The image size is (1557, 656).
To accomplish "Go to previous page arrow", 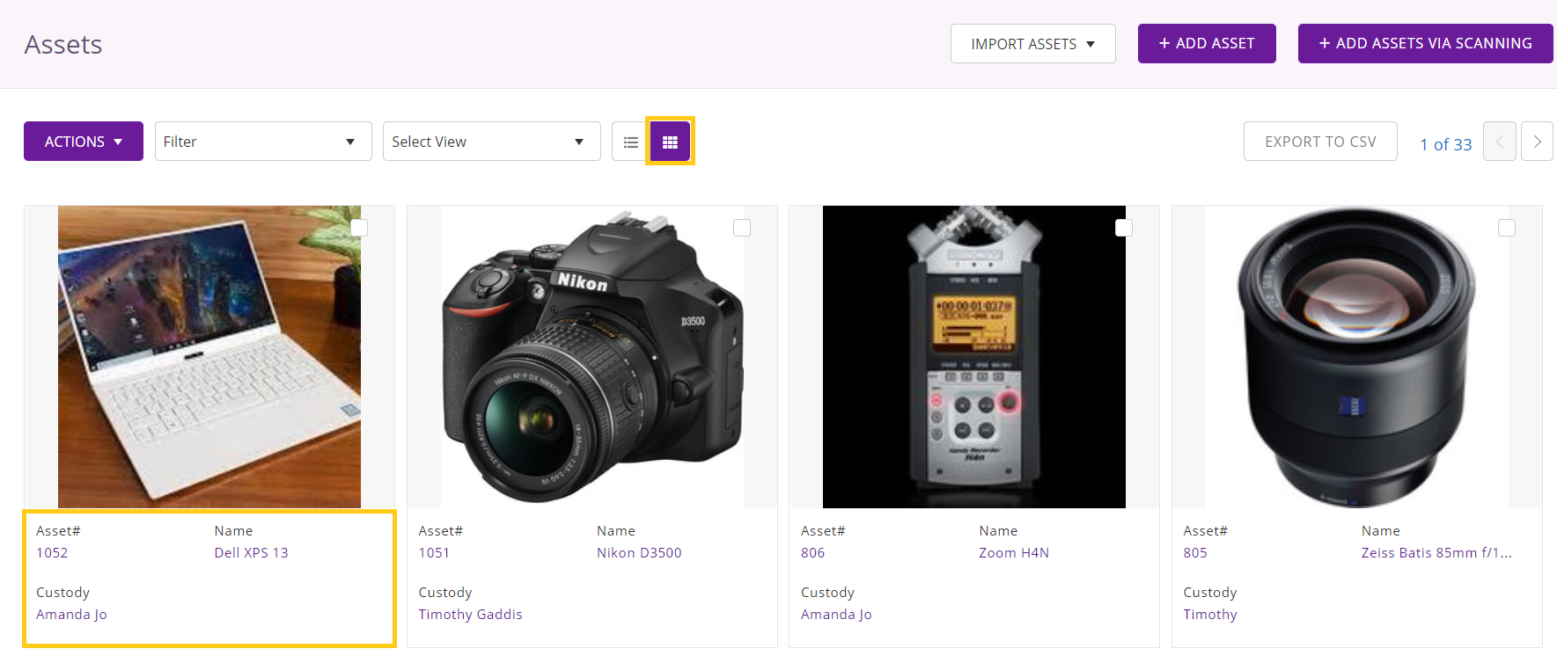I will pos(1500,142).
